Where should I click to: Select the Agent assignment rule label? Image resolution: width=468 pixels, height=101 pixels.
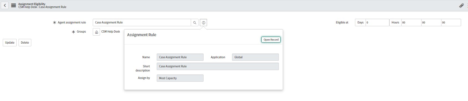click(x=72, y=23)
